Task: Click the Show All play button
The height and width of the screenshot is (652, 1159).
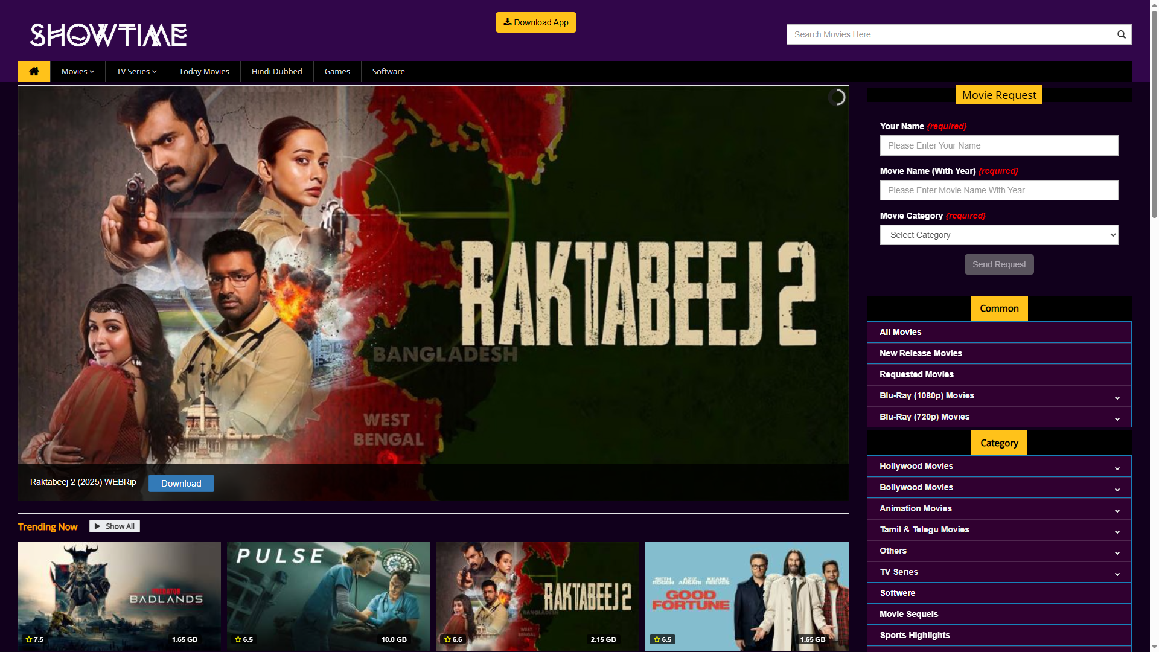Action: (115, 526)
